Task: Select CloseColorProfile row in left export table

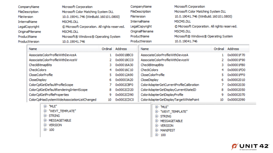Action: click(x=82, y=75)
